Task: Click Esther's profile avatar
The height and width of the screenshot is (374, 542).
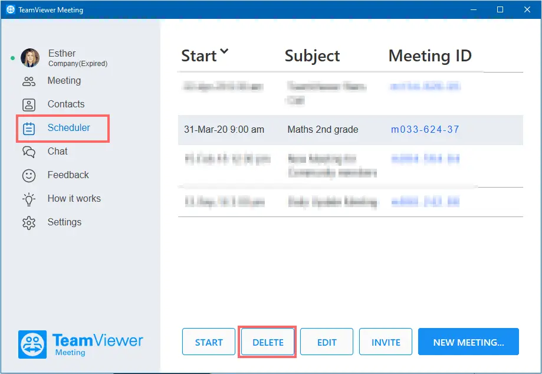Action: pyautogui.click(x=30, y=58)
